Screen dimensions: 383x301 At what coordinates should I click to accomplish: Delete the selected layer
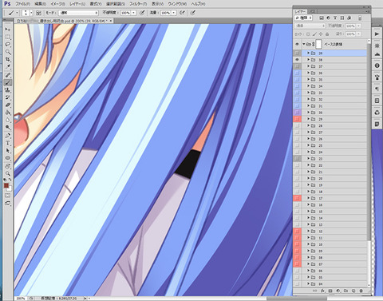click(x=361, y=291)
